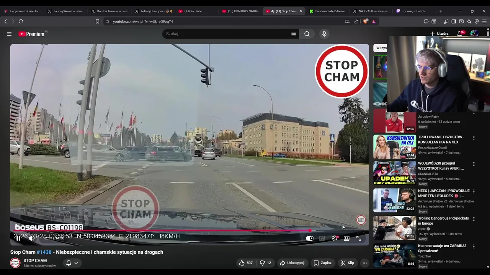Screen dimensions: 490x275
Task: Reload the current page
Action: [x=21, y=21]
